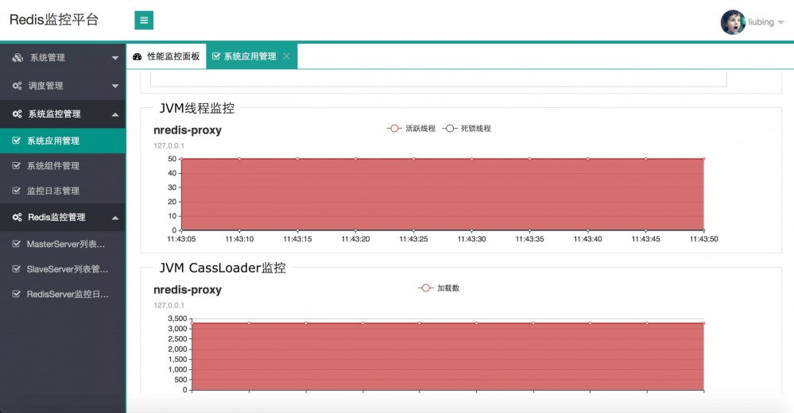Viewport: 794px width, 413px height.
Task: Click the dashboard icon on 性能监控面板 tab
Action: [x=137, y=56]
